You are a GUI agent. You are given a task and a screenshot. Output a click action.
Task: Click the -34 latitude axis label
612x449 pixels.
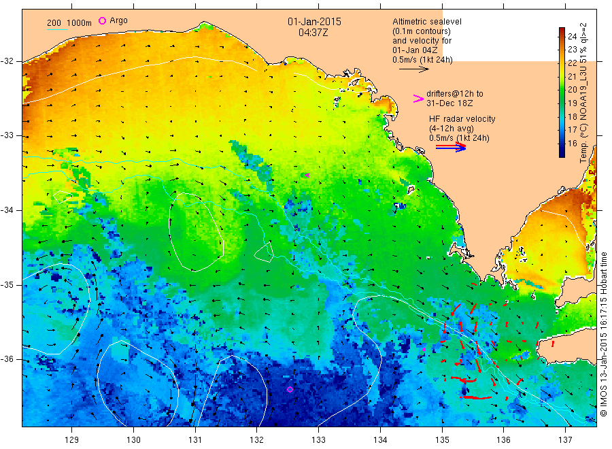click(7, 210)
